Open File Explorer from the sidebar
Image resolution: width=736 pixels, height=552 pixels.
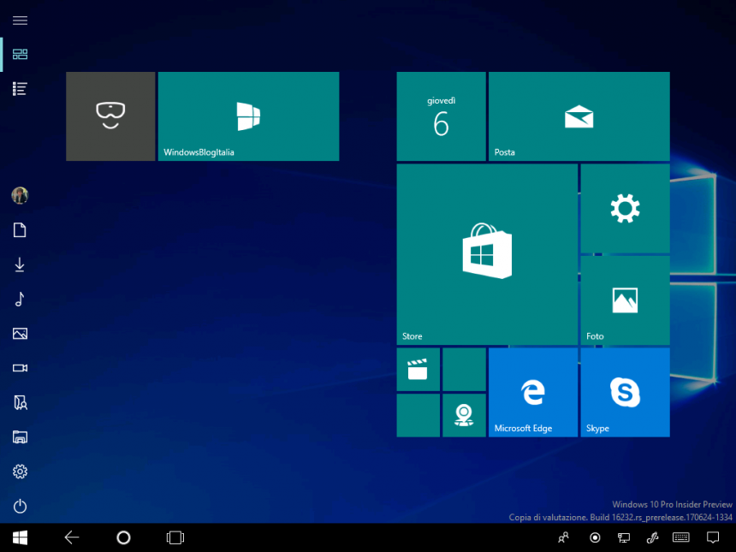20,437
